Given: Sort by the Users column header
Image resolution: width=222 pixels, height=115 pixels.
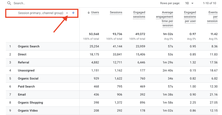Looking at the screenshot, I should 95,12.
